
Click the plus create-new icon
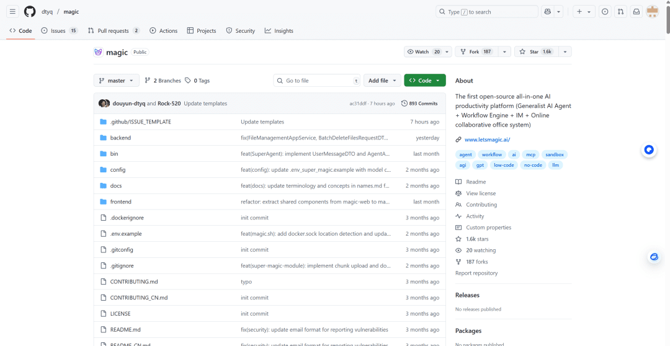[579, 12]
